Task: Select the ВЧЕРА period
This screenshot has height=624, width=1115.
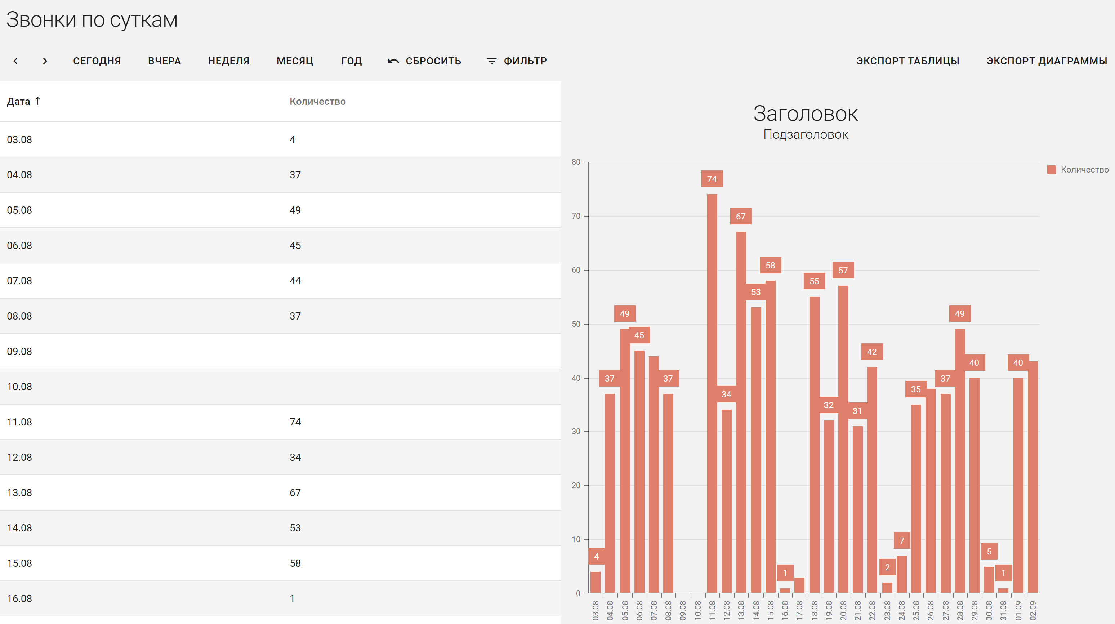Action: click(165, 61)
